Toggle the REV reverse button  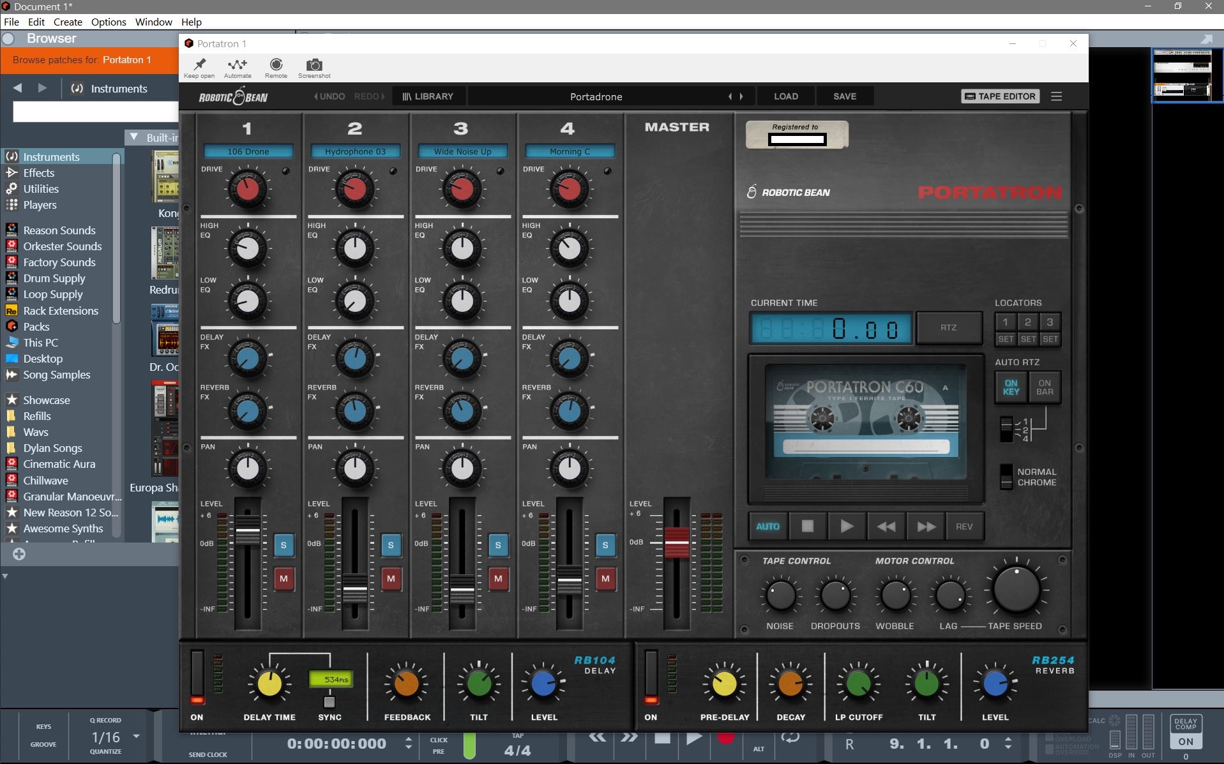click(964, 527)
